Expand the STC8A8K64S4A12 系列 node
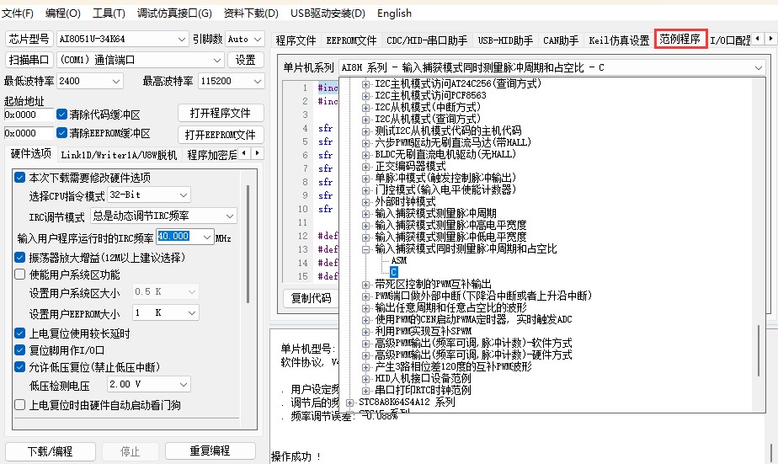 click(x=349, y=403)
